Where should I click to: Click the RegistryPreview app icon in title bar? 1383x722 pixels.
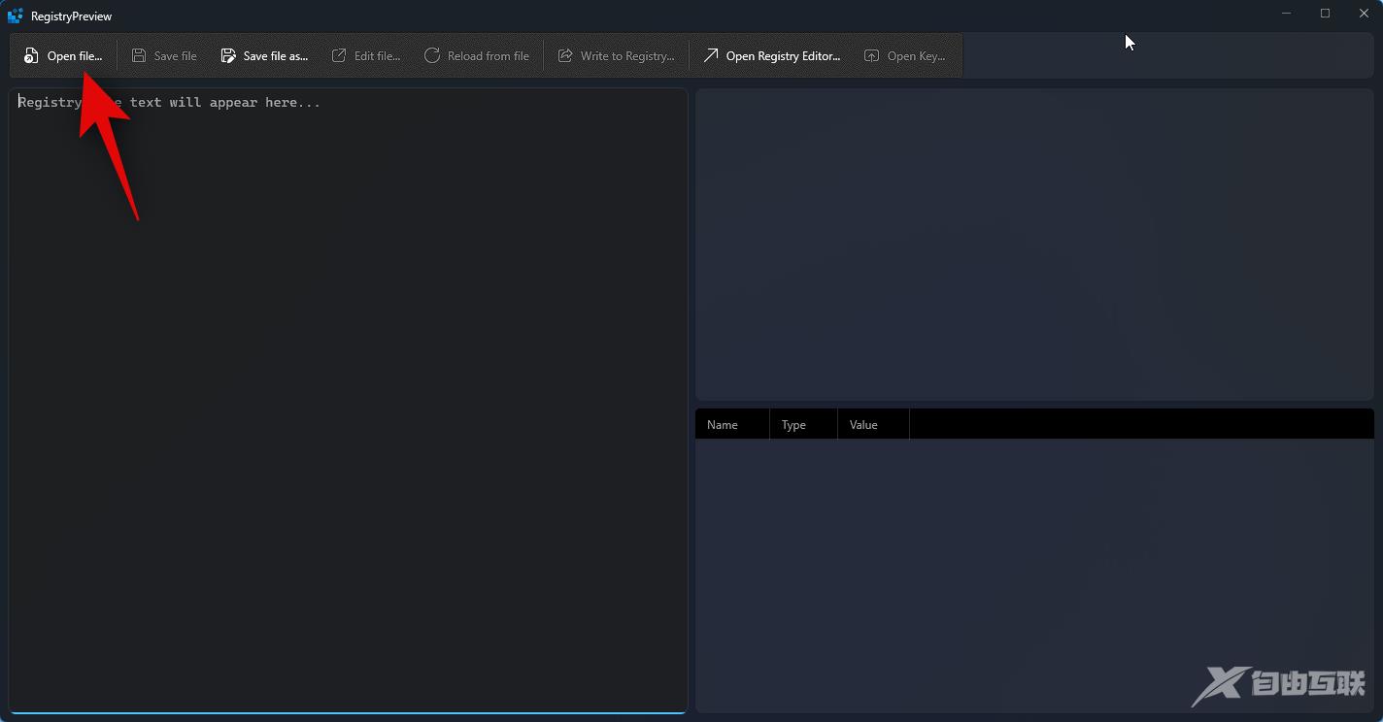pyautogui.click(x=16, y=16)
